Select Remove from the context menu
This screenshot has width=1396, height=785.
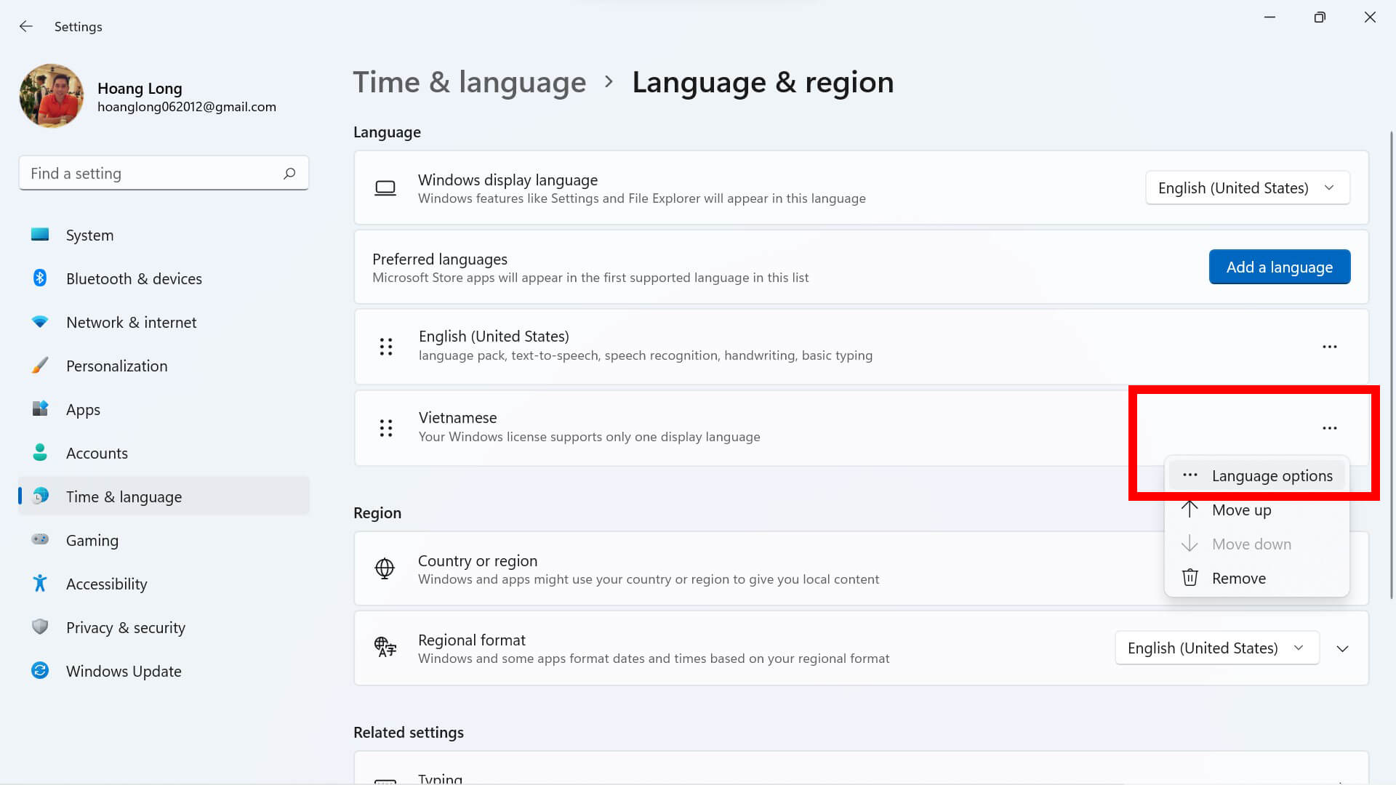coord(1256,578)
